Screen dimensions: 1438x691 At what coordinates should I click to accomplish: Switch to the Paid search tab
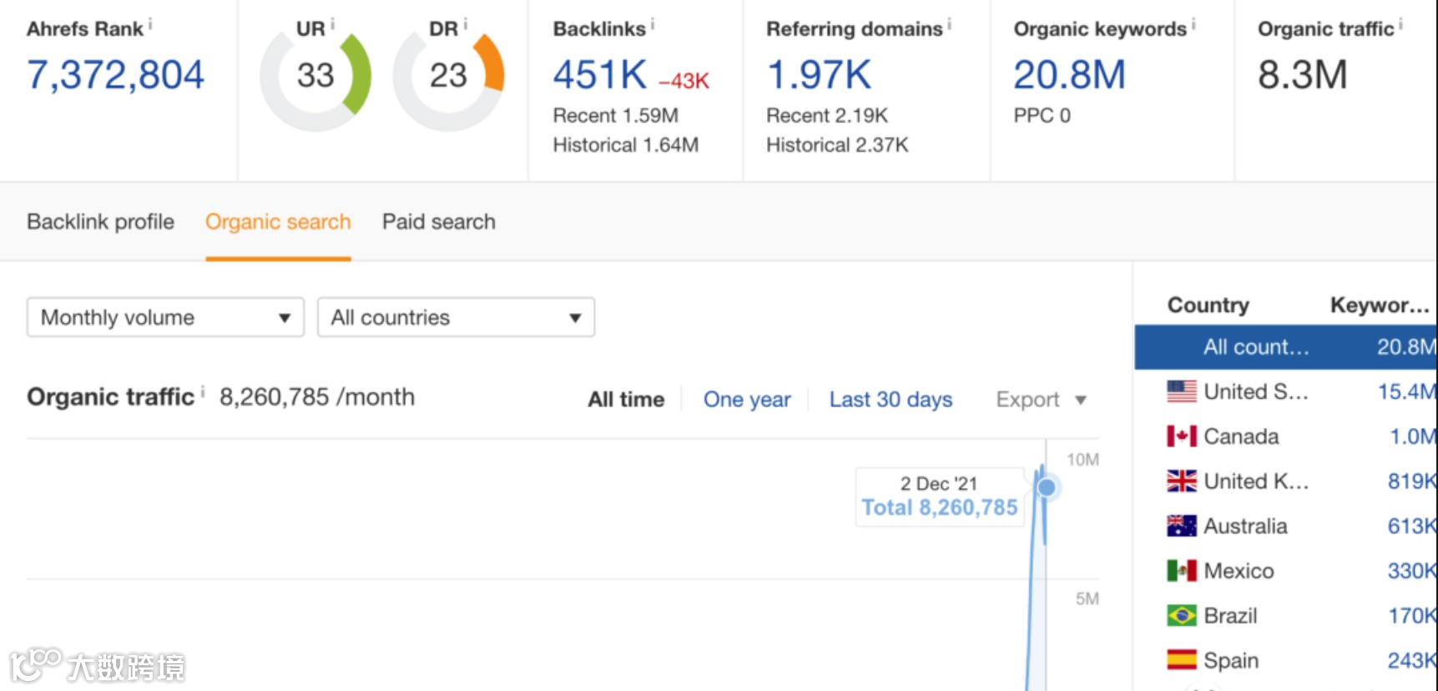439,222
